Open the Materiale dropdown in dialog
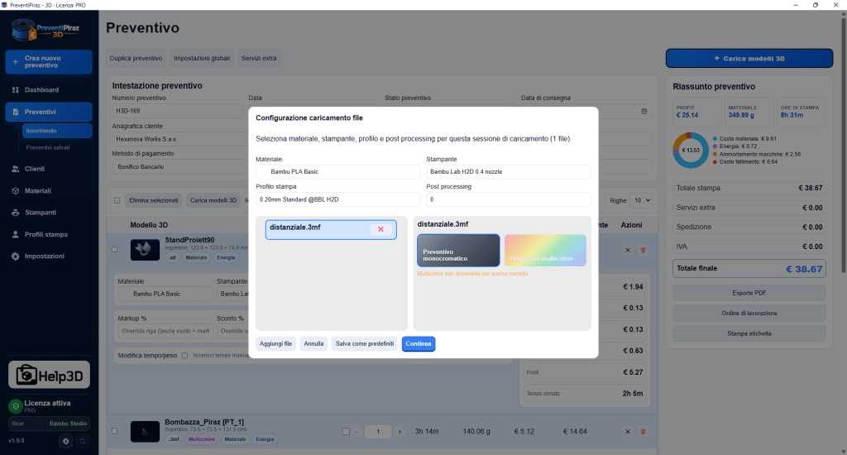Viewport: 847px width, 455px height. point(338,172)
